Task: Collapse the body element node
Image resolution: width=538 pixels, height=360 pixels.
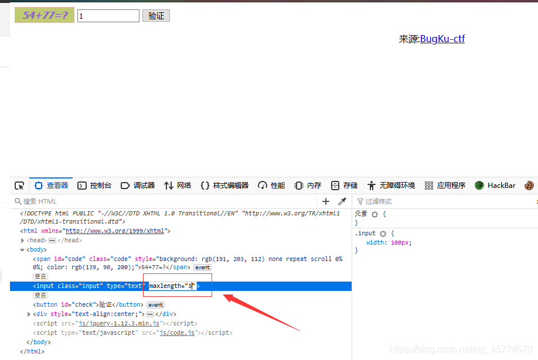Action: (x=22, y=250)
